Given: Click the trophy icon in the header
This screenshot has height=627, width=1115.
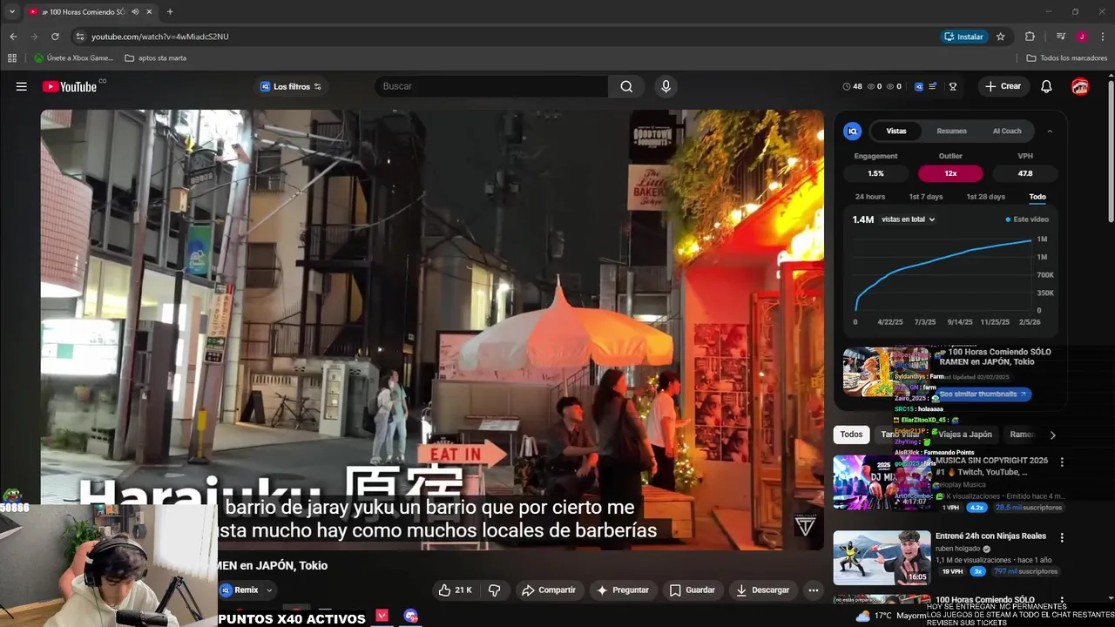Looking at the screenshot, I should tap(953, 86).
